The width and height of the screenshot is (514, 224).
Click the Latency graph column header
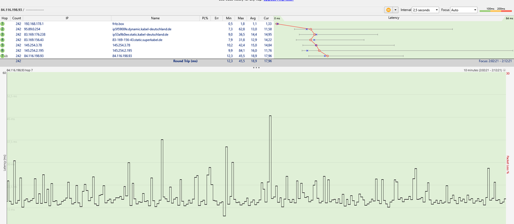394,18
